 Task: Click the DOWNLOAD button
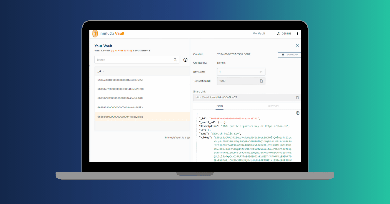point(289,55)
